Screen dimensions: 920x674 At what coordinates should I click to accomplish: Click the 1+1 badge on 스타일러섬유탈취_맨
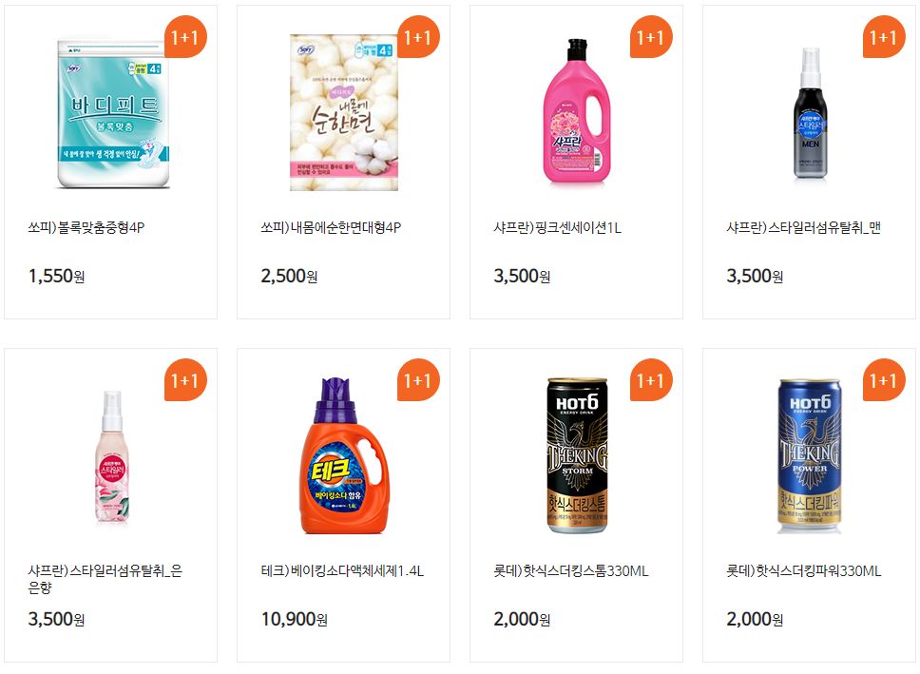point(884,36)
